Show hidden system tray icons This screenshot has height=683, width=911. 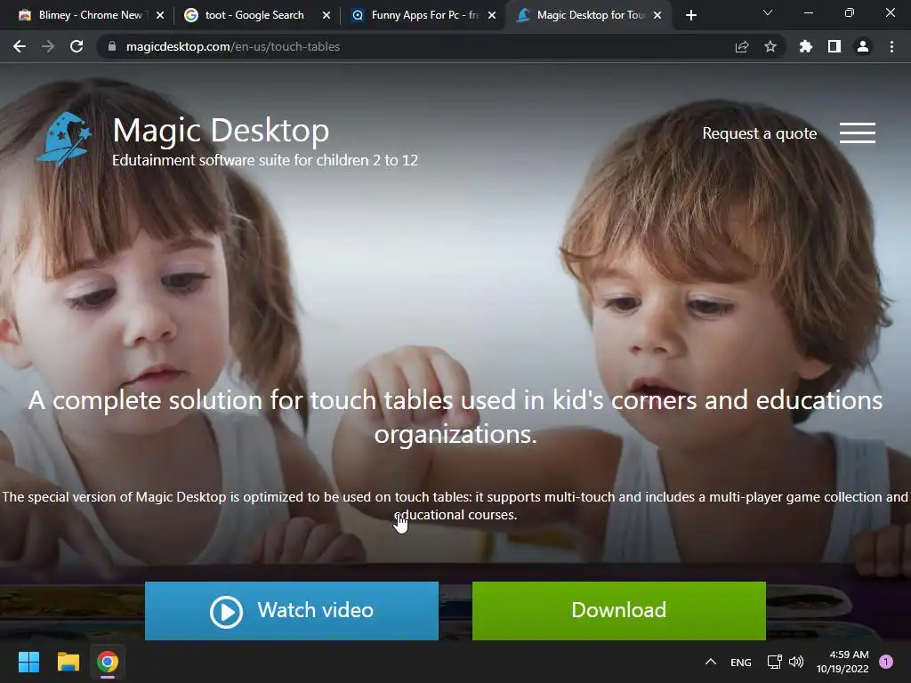[x=711, y=662]
